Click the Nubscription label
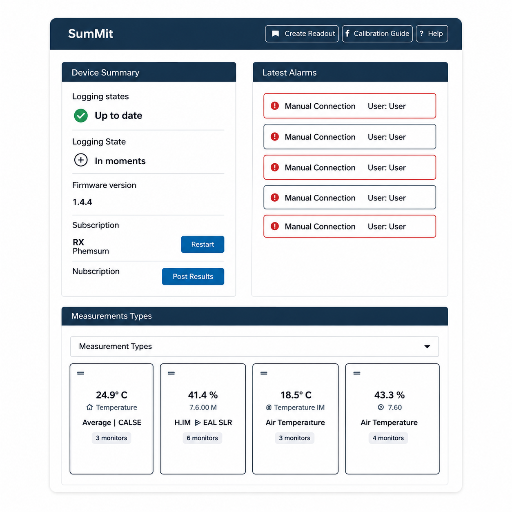Image resolution: width=512 pixels, height=512 pixels. coord(96,272)
